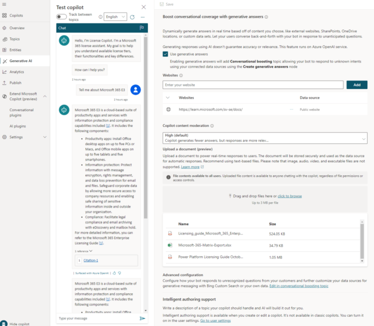The image size is (374, 326).
Task: Open AI plugins
Action: pos(18,126)
